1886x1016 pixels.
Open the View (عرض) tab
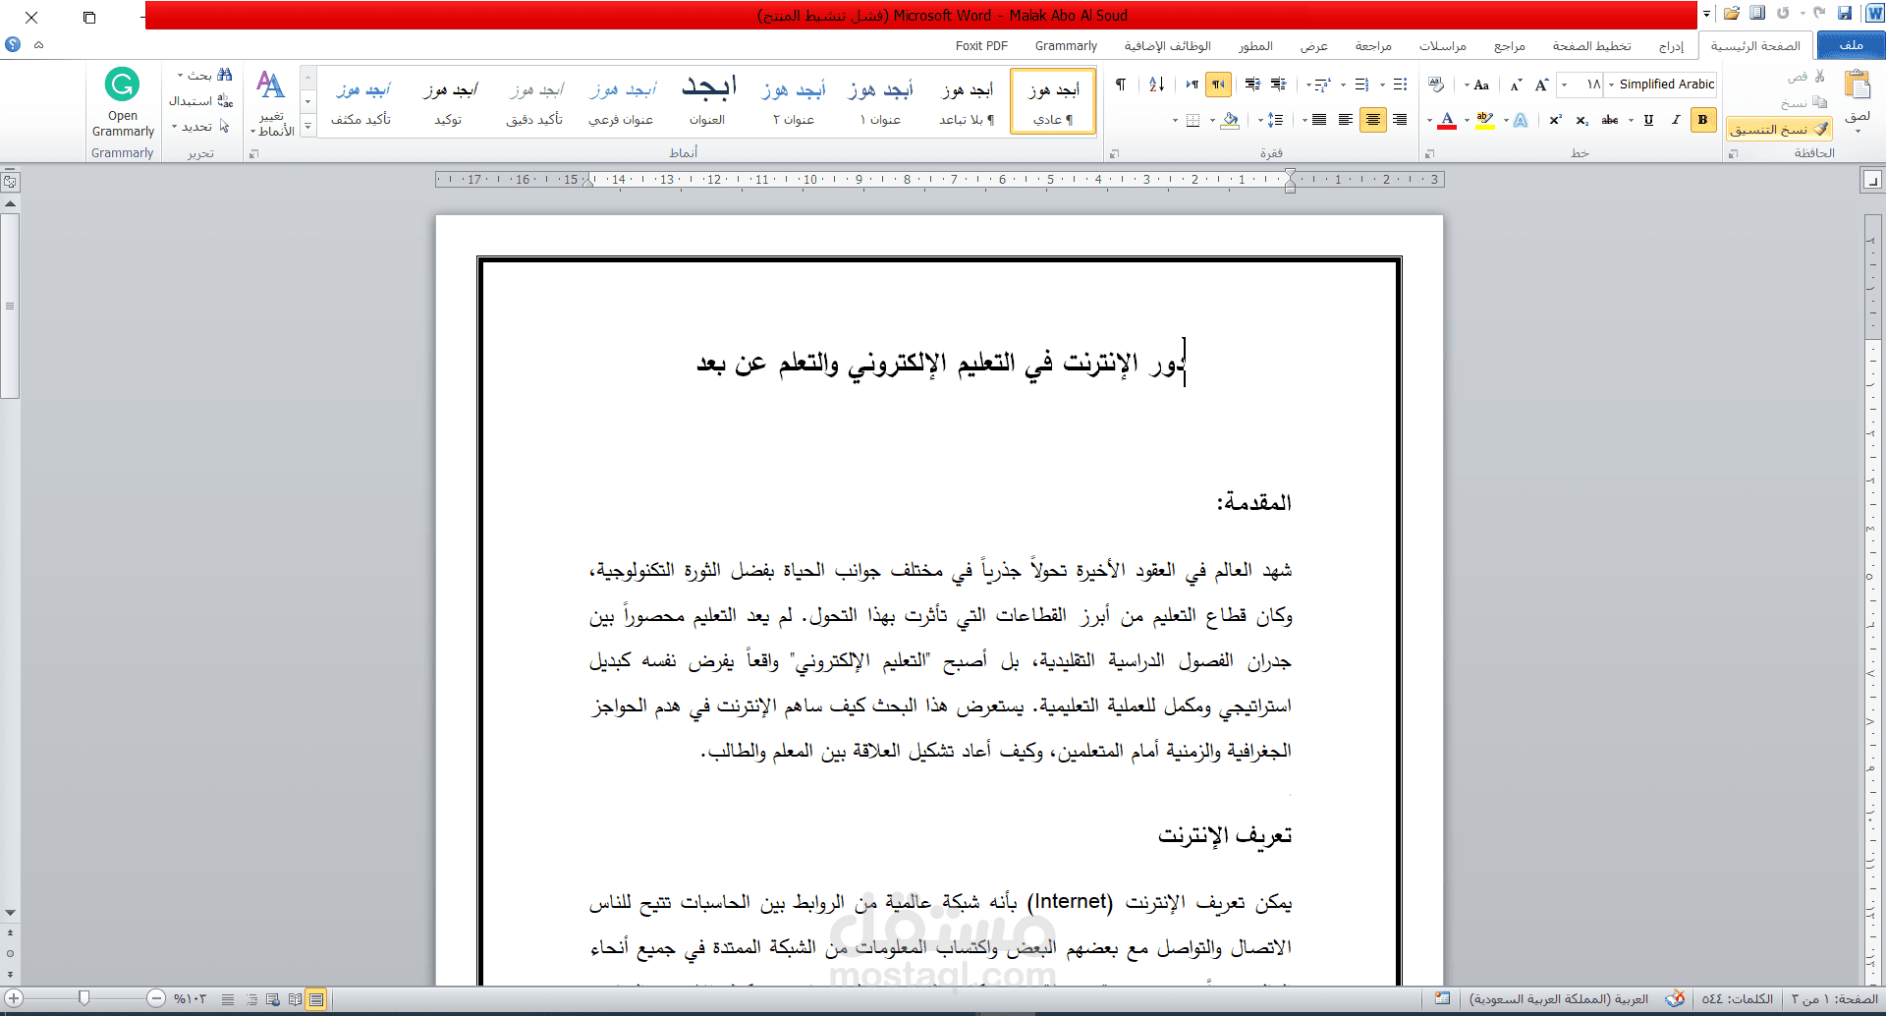(1313, 45)
